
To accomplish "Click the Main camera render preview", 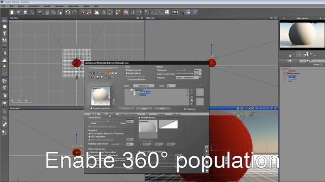I will point(302,35).
